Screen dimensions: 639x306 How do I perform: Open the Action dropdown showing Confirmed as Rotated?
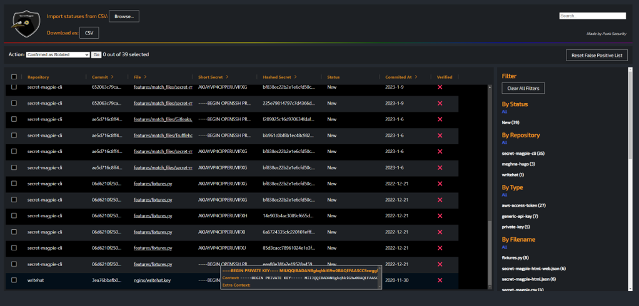pos(58,54)
